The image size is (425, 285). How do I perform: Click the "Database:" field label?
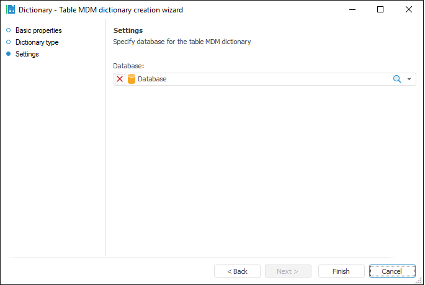[128, 66]
